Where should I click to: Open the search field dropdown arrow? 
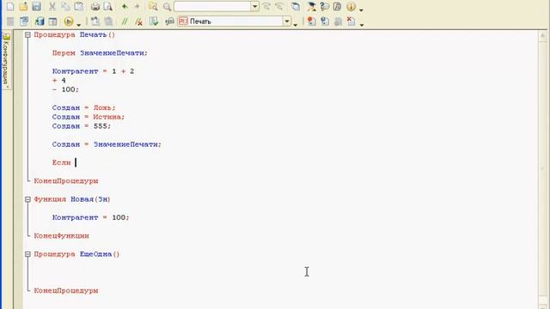click(x=255, y=7)
